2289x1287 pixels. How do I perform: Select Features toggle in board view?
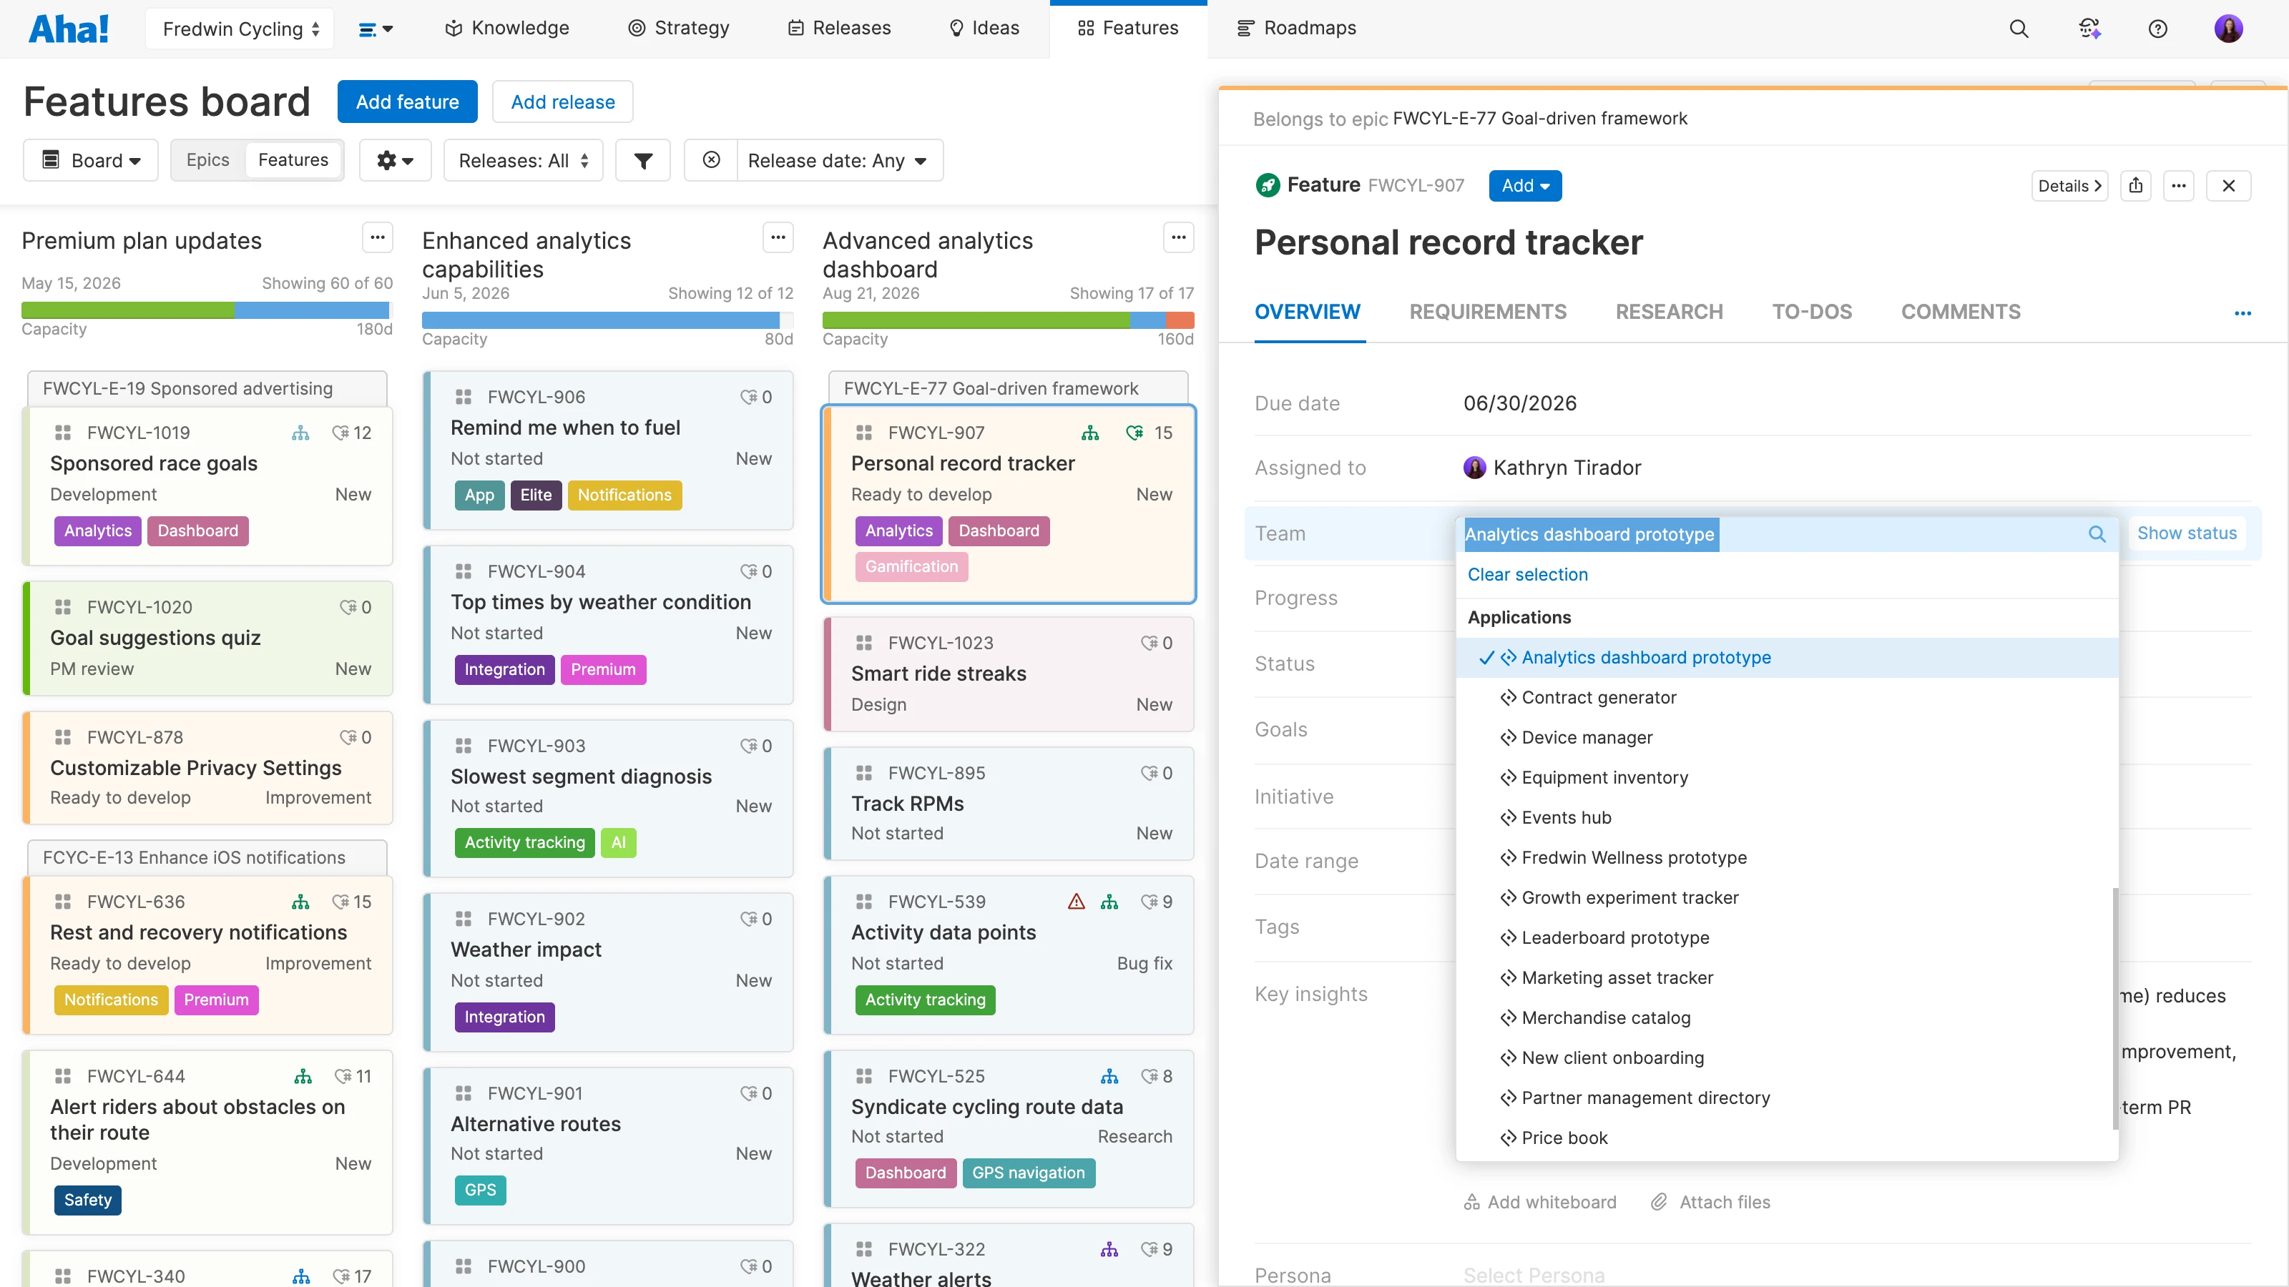tap(293, 160)
